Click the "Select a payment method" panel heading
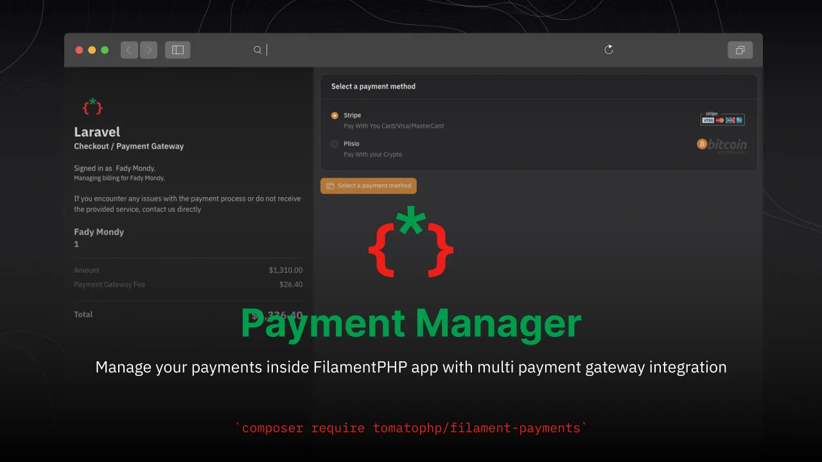Screen dimensions: 822x462 click(373, 86)
